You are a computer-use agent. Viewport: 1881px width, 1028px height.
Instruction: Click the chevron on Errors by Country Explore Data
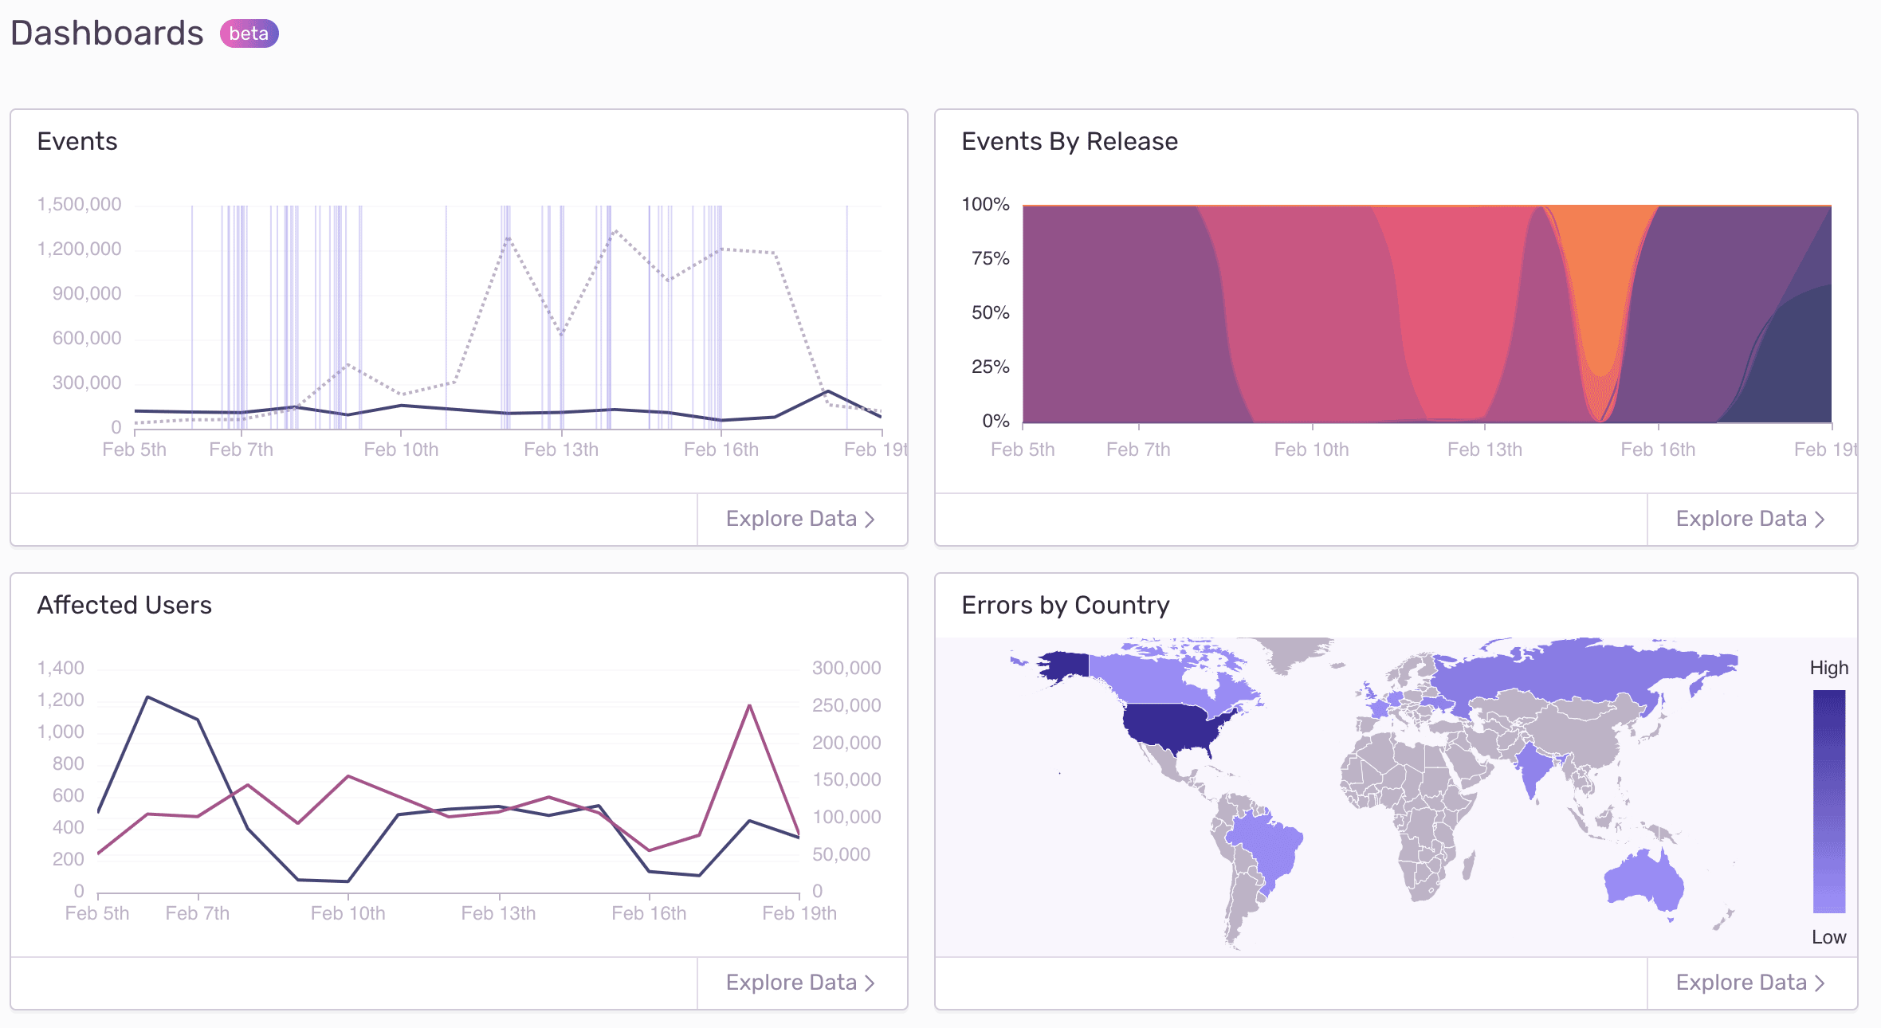coord(1820,982)
